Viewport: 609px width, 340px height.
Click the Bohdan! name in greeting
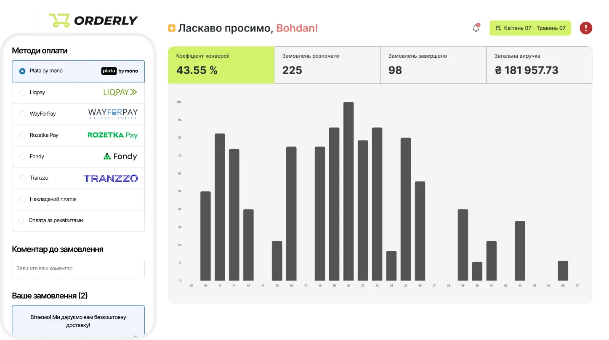(297, 28)
